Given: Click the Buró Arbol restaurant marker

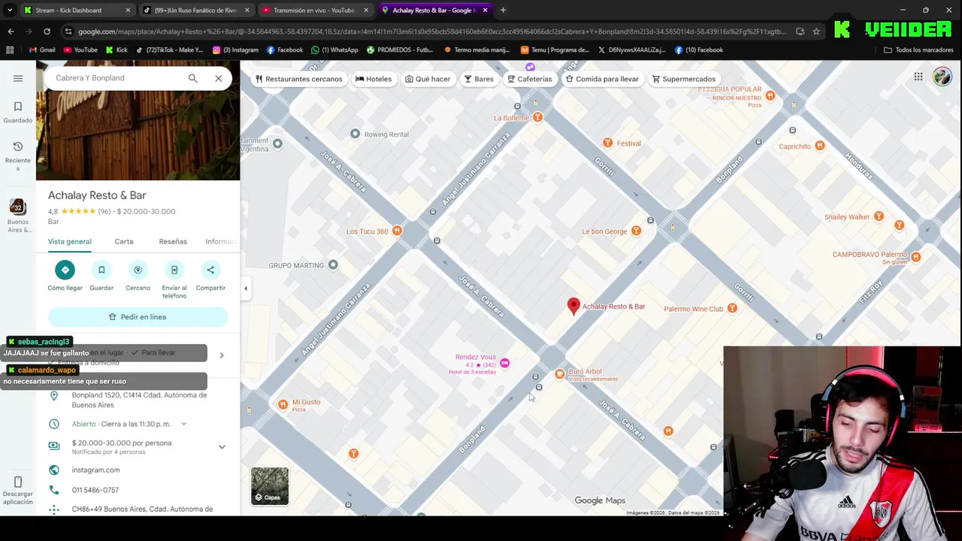Looking at the screenshot, I should point(559,373).
